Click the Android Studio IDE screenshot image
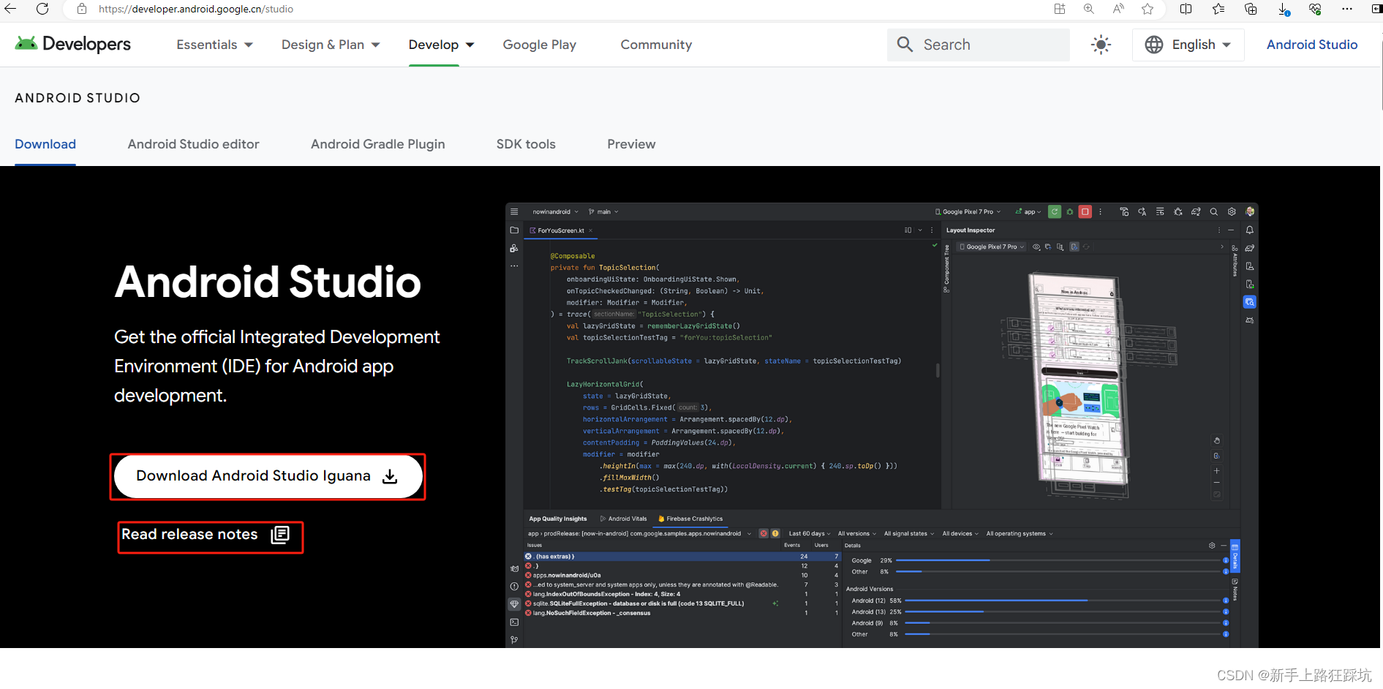The width and height of the screenshot is (1383, 689). click(x=881, y=425)
